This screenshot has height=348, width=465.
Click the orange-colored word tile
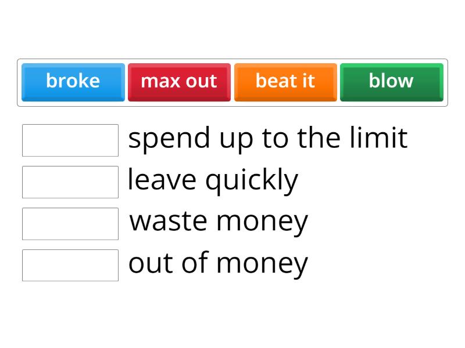285,82
